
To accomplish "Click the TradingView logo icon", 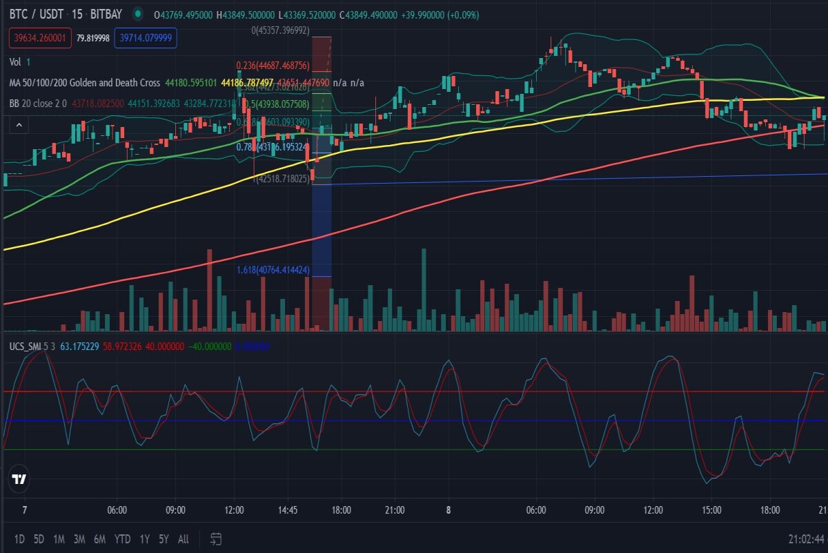I will click(19, 479).
